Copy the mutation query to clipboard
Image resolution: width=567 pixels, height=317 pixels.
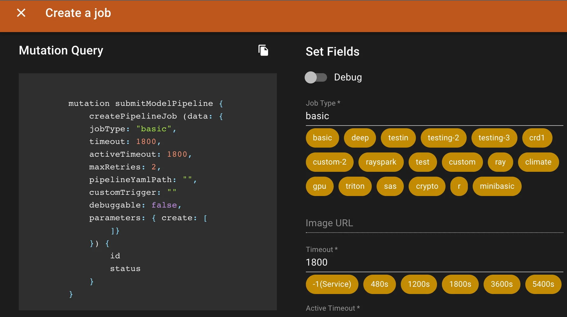[x=263, y=50]
